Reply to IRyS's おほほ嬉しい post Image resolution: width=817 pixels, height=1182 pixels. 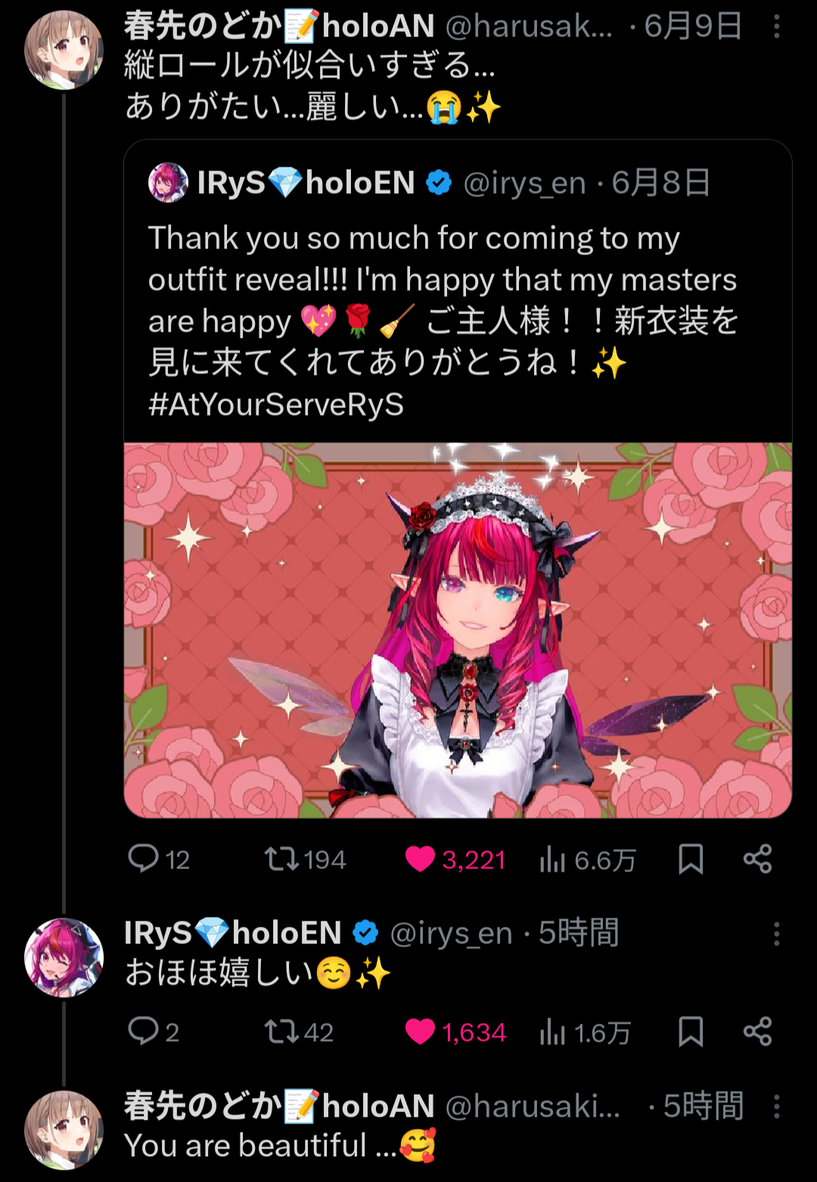click(x=154, y=1032)
